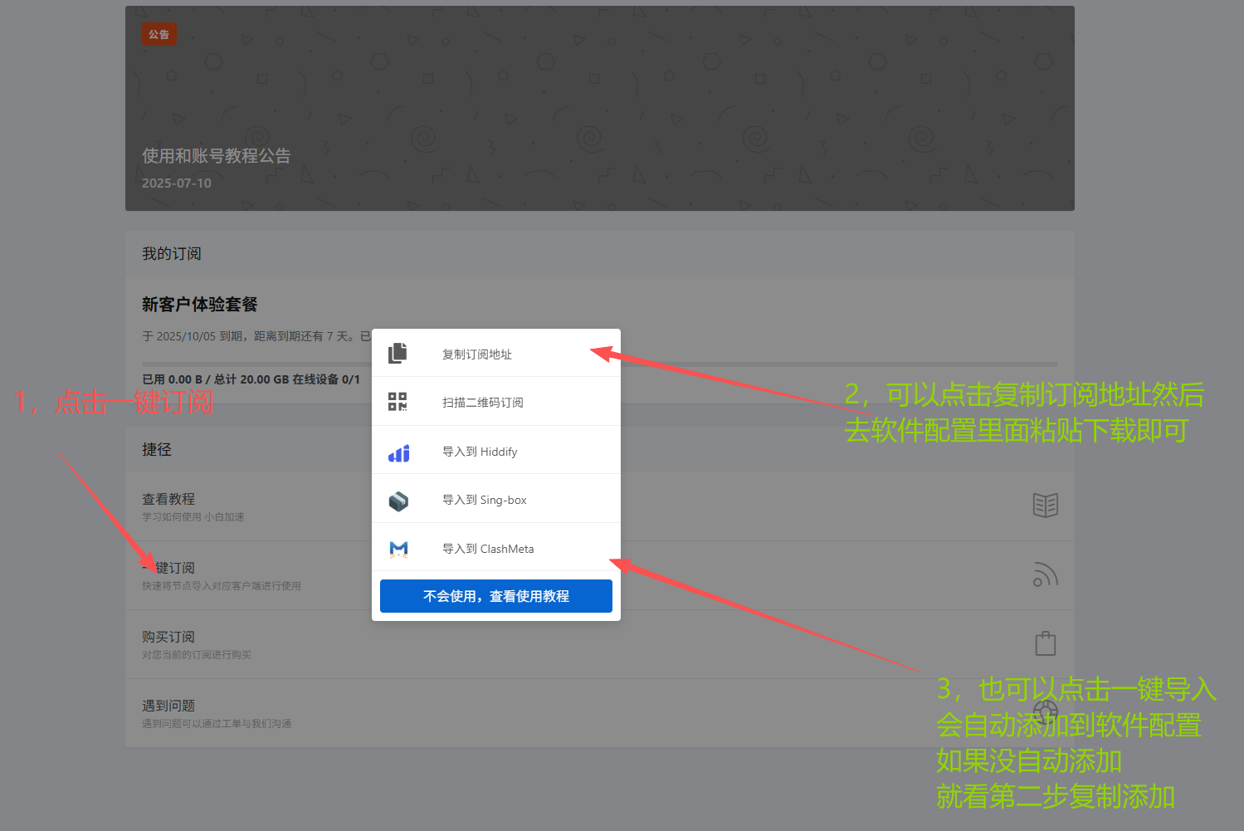Screen dimensions: 1244x831
Task: Click the Sing-box cube icon
Action: [398, 501]
